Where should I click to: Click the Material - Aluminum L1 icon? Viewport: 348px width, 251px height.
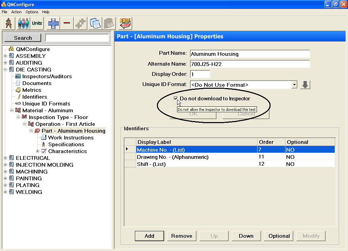pos(18,111)
